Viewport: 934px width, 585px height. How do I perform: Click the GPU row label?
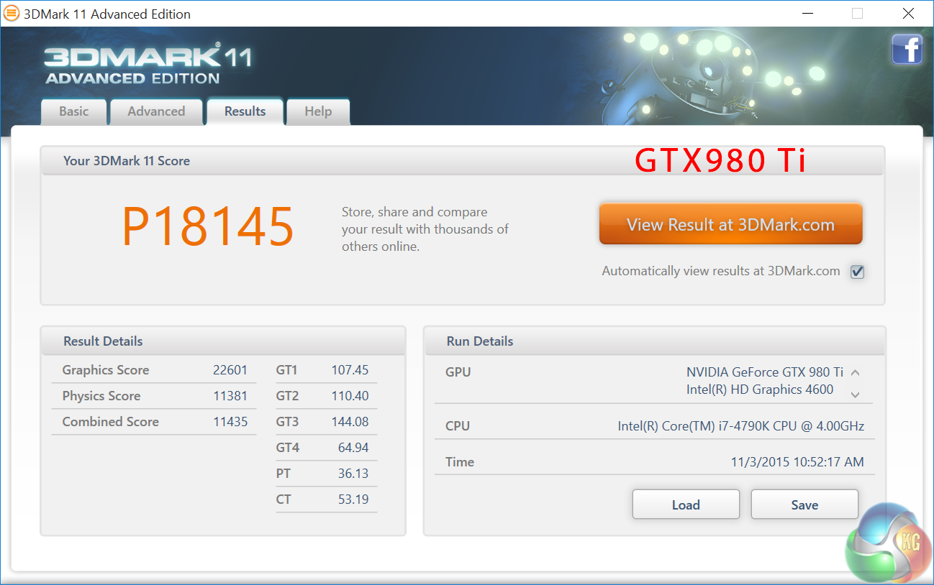[458, 372]
